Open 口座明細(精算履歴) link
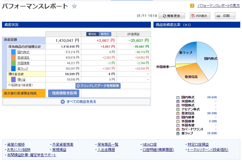Viewport: 242px width, 162px height. click(158, 150)
